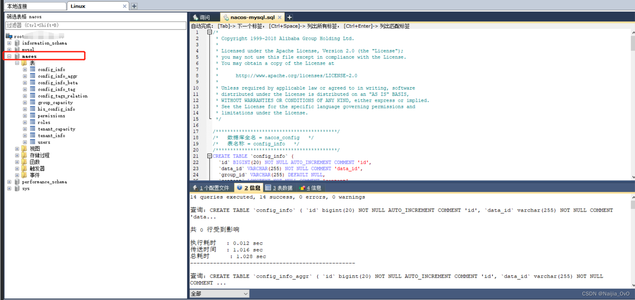The image size is (635, 300).
Task: Add a new query tab with plus icon
Action: tap(290, 17)
